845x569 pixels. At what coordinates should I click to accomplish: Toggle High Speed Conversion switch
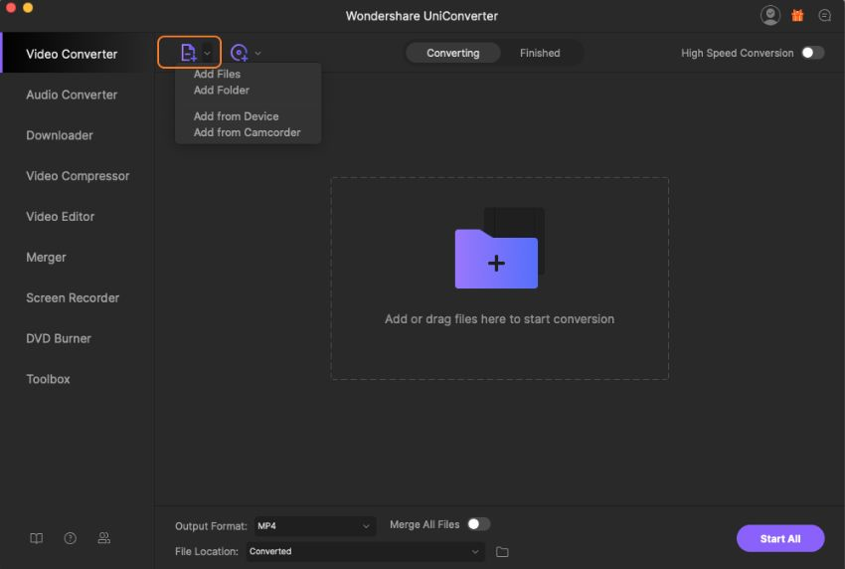[x=812, y=53]
